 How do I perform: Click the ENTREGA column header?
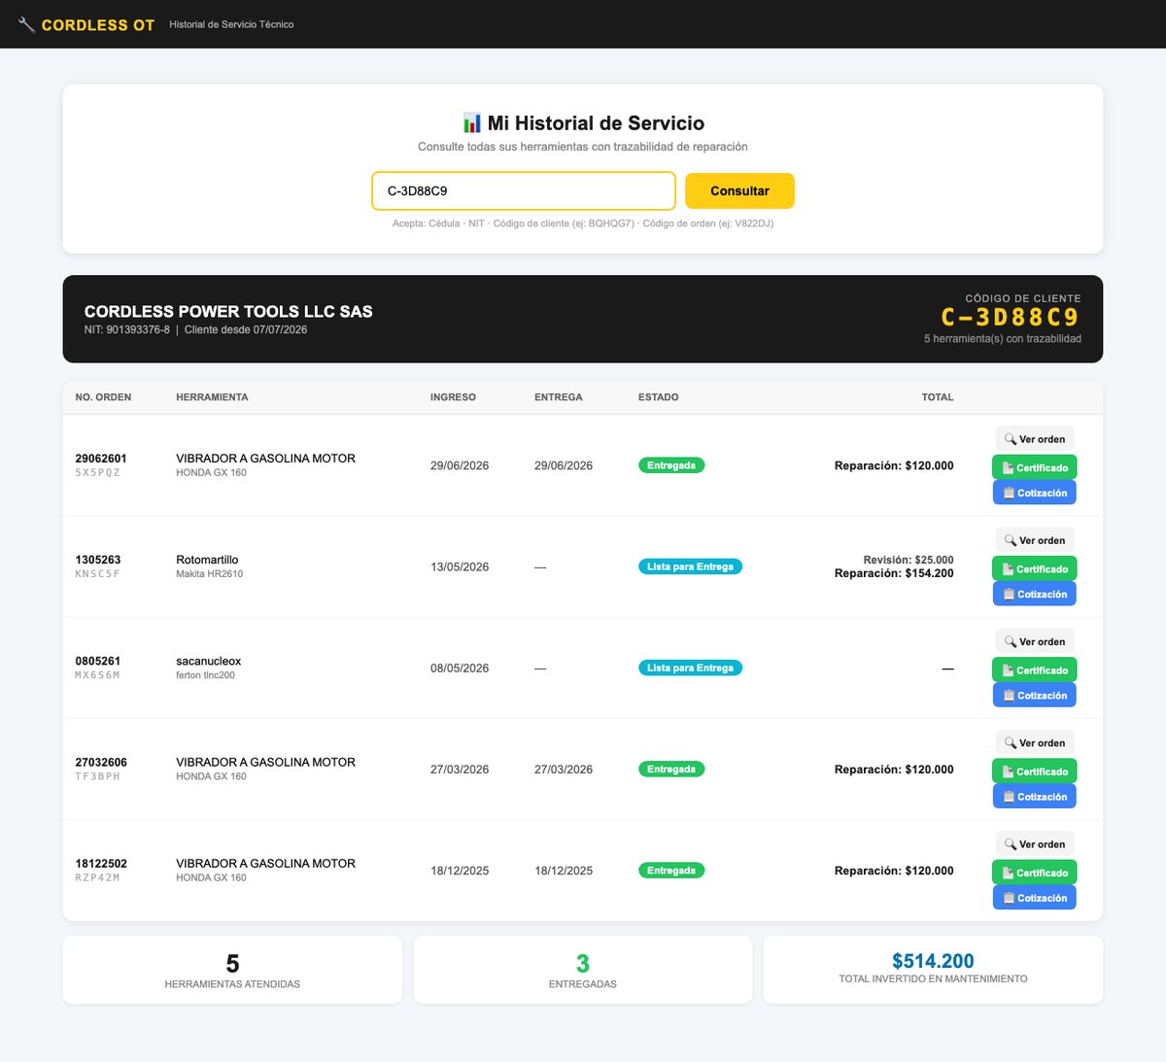[559, 397]
